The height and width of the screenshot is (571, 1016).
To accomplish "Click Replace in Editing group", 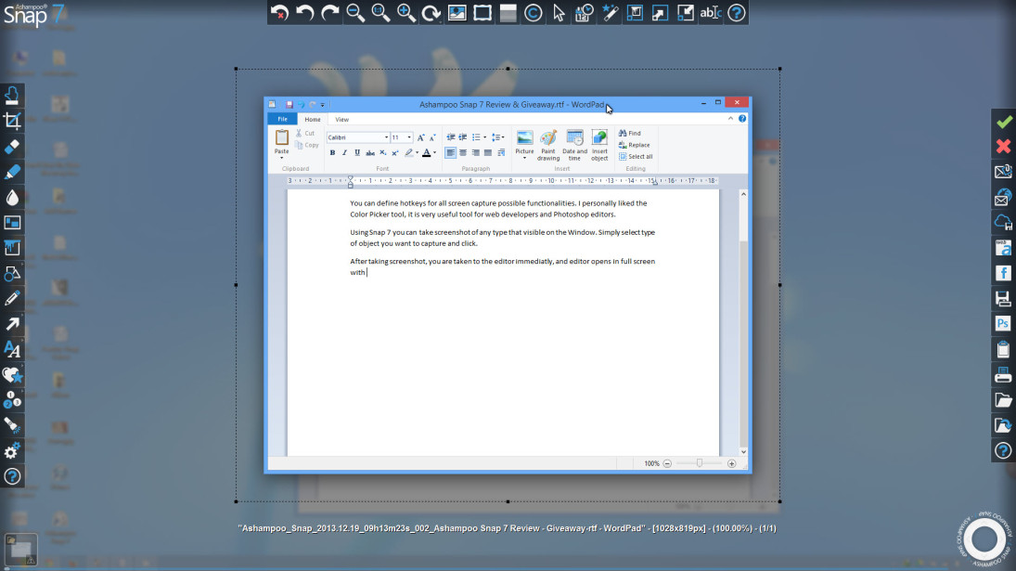I will point(634,145).
